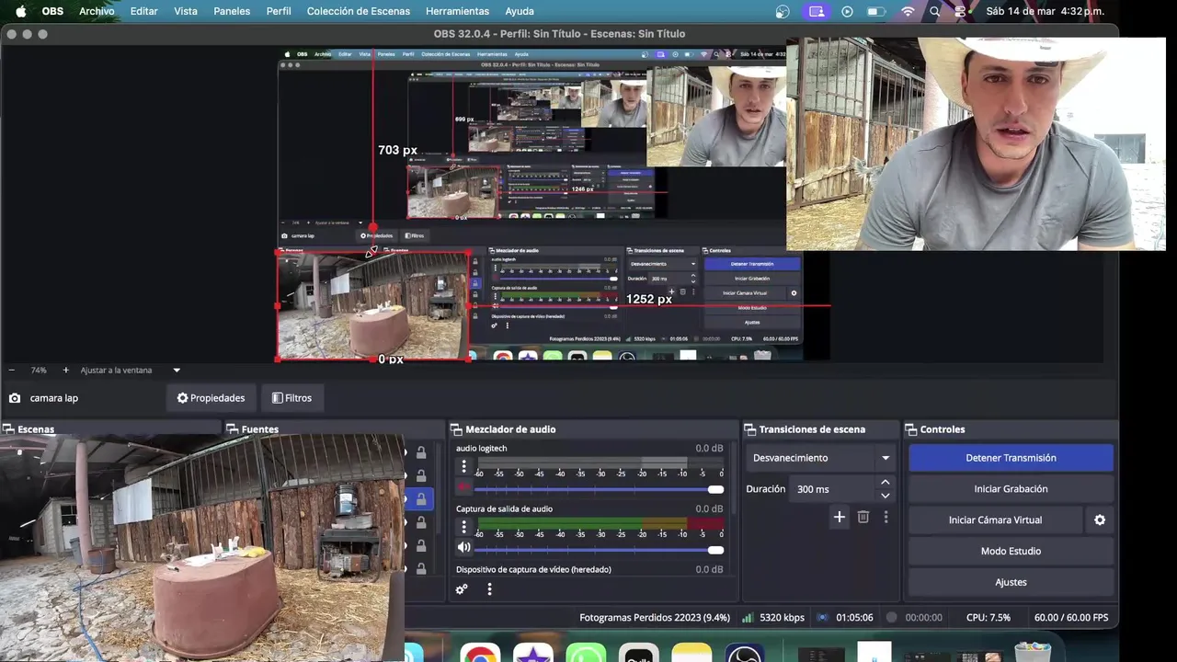The height and width of the screenshot is (662, 1177).
Task: Open Google Chrome from the Dock
Action: 480,653
